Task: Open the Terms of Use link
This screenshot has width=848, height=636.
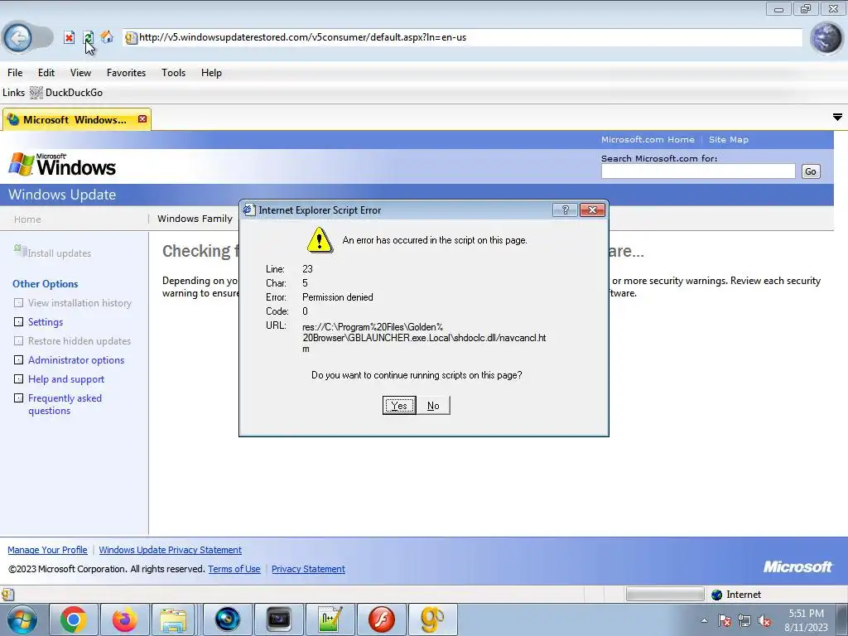Action: point(234,569)
